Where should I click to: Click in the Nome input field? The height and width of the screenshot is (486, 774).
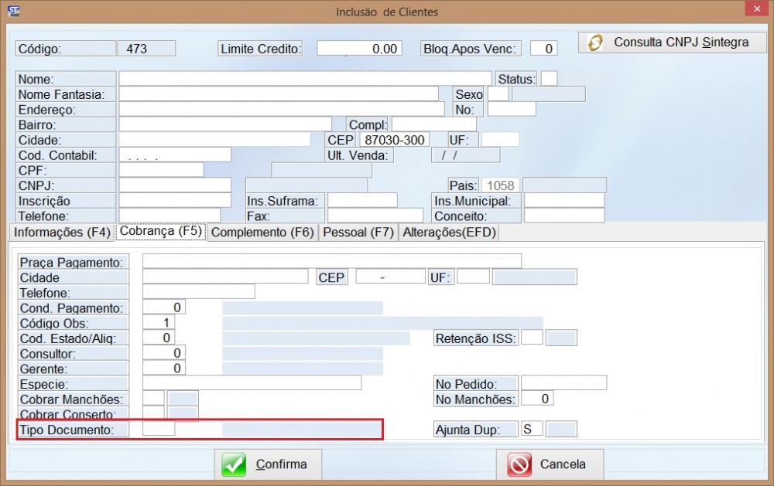[x=305, y=79]
